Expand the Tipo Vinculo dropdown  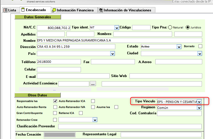coord(199,101)
